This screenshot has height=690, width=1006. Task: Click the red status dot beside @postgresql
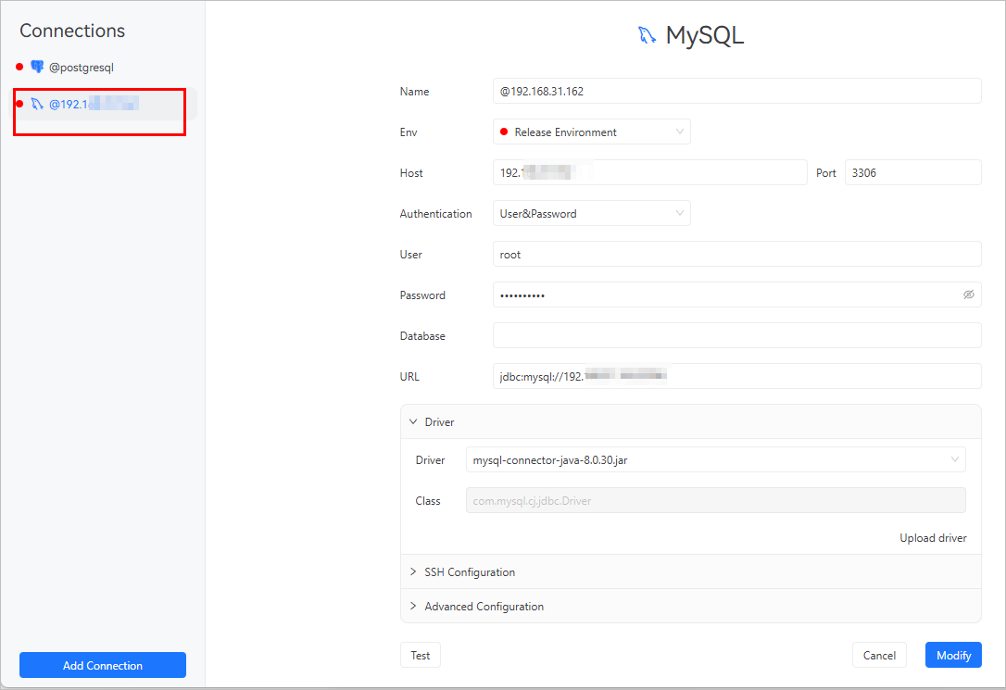point(19,67)
